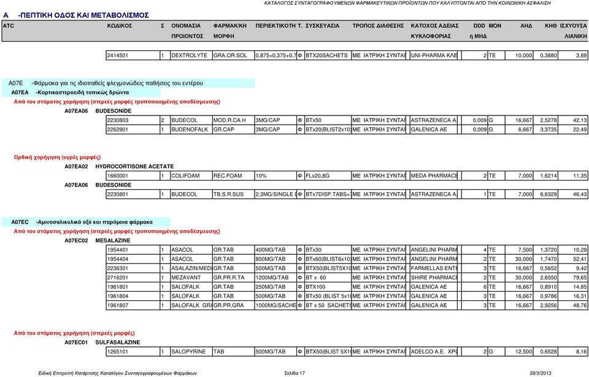Click retail price 46,43
The height and width of the screenshot is (377, 589).
(572, 194)
